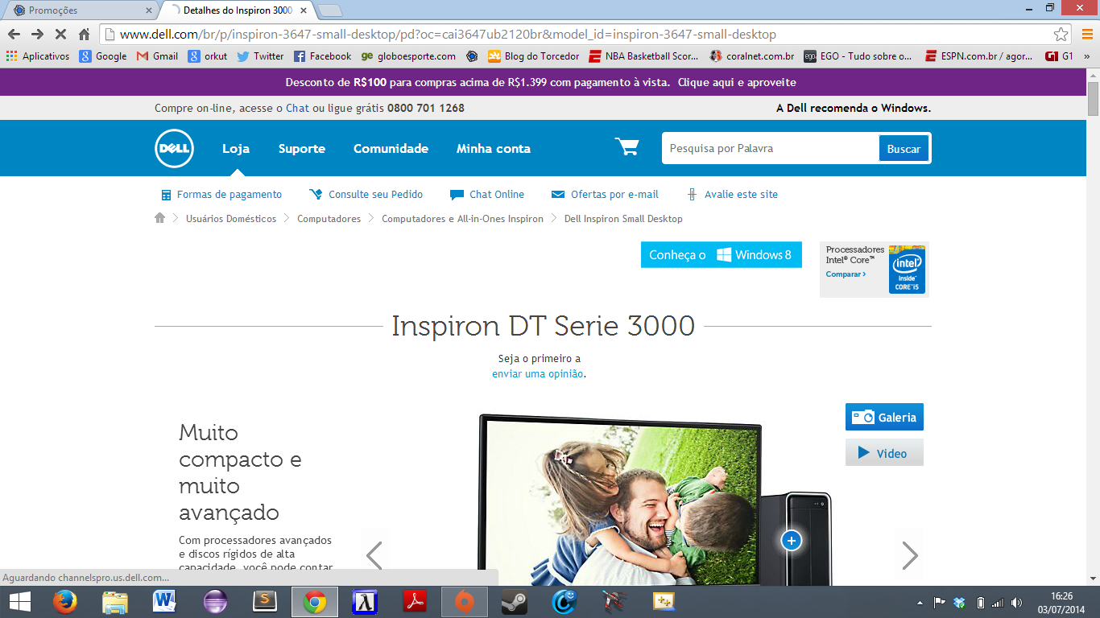Viewport: 1100px width, 618px height.
Task: Click the Comparar link for Intel processors
Action: point(846,274)
